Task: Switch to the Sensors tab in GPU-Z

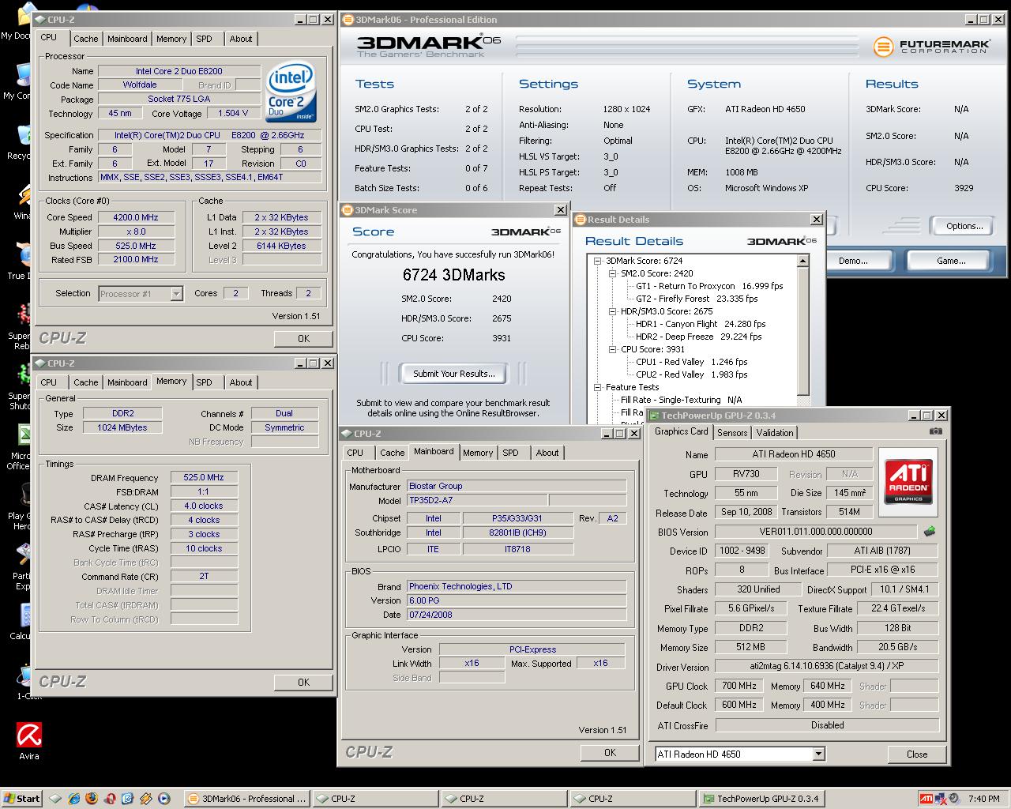Action: pos(732,433)
